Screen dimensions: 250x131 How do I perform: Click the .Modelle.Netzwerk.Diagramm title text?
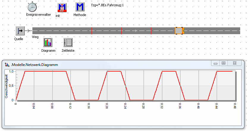[34, 64]
